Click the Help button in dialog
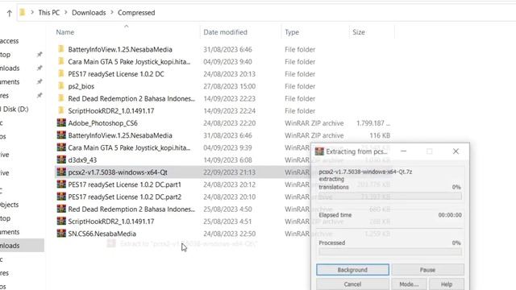516x290 pixels. pyautogui.click(x=447, y=284)
